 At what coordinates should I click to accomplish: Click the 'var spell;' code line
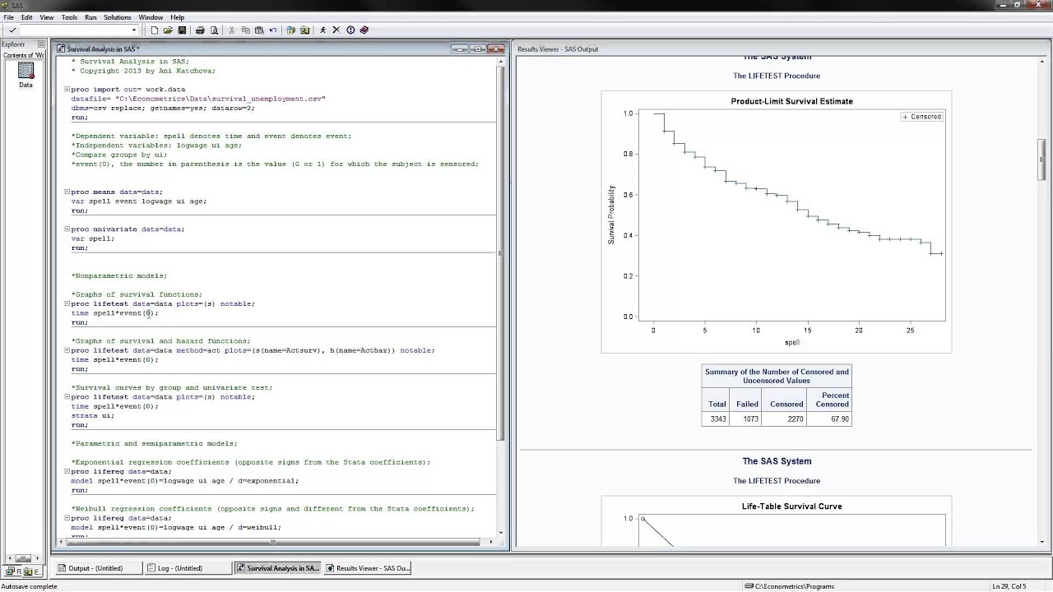click(x=93, y=238)
